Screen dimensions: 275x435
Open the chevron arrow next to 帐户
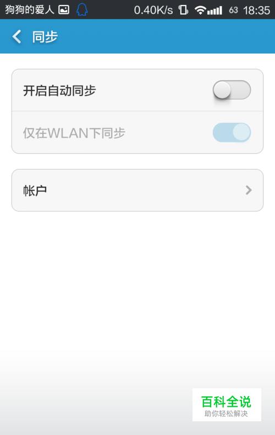coord(249,190)
